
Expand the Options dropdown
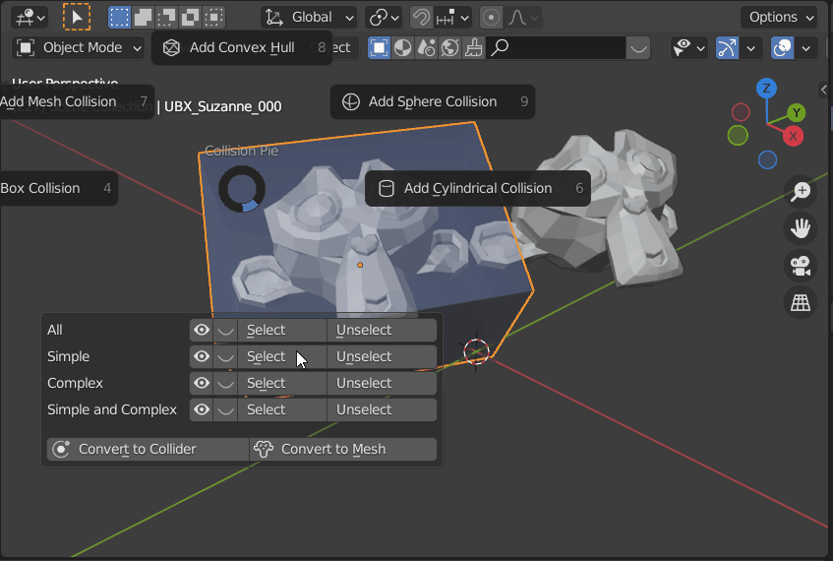point(780,17)
